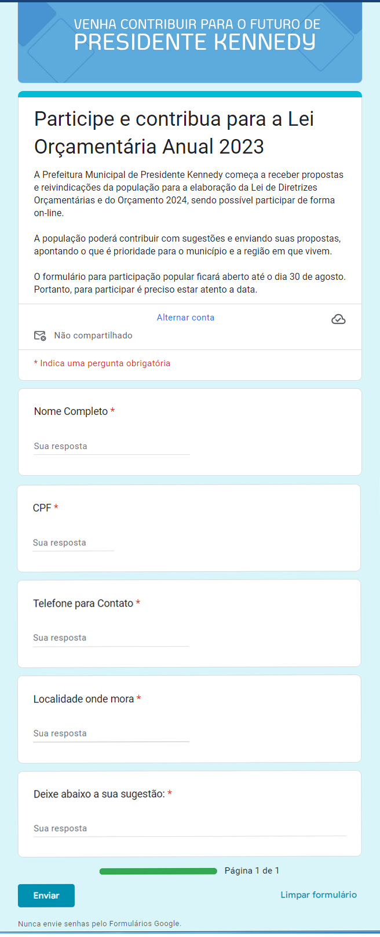Click the Nome Completo question label

(71, 411)
